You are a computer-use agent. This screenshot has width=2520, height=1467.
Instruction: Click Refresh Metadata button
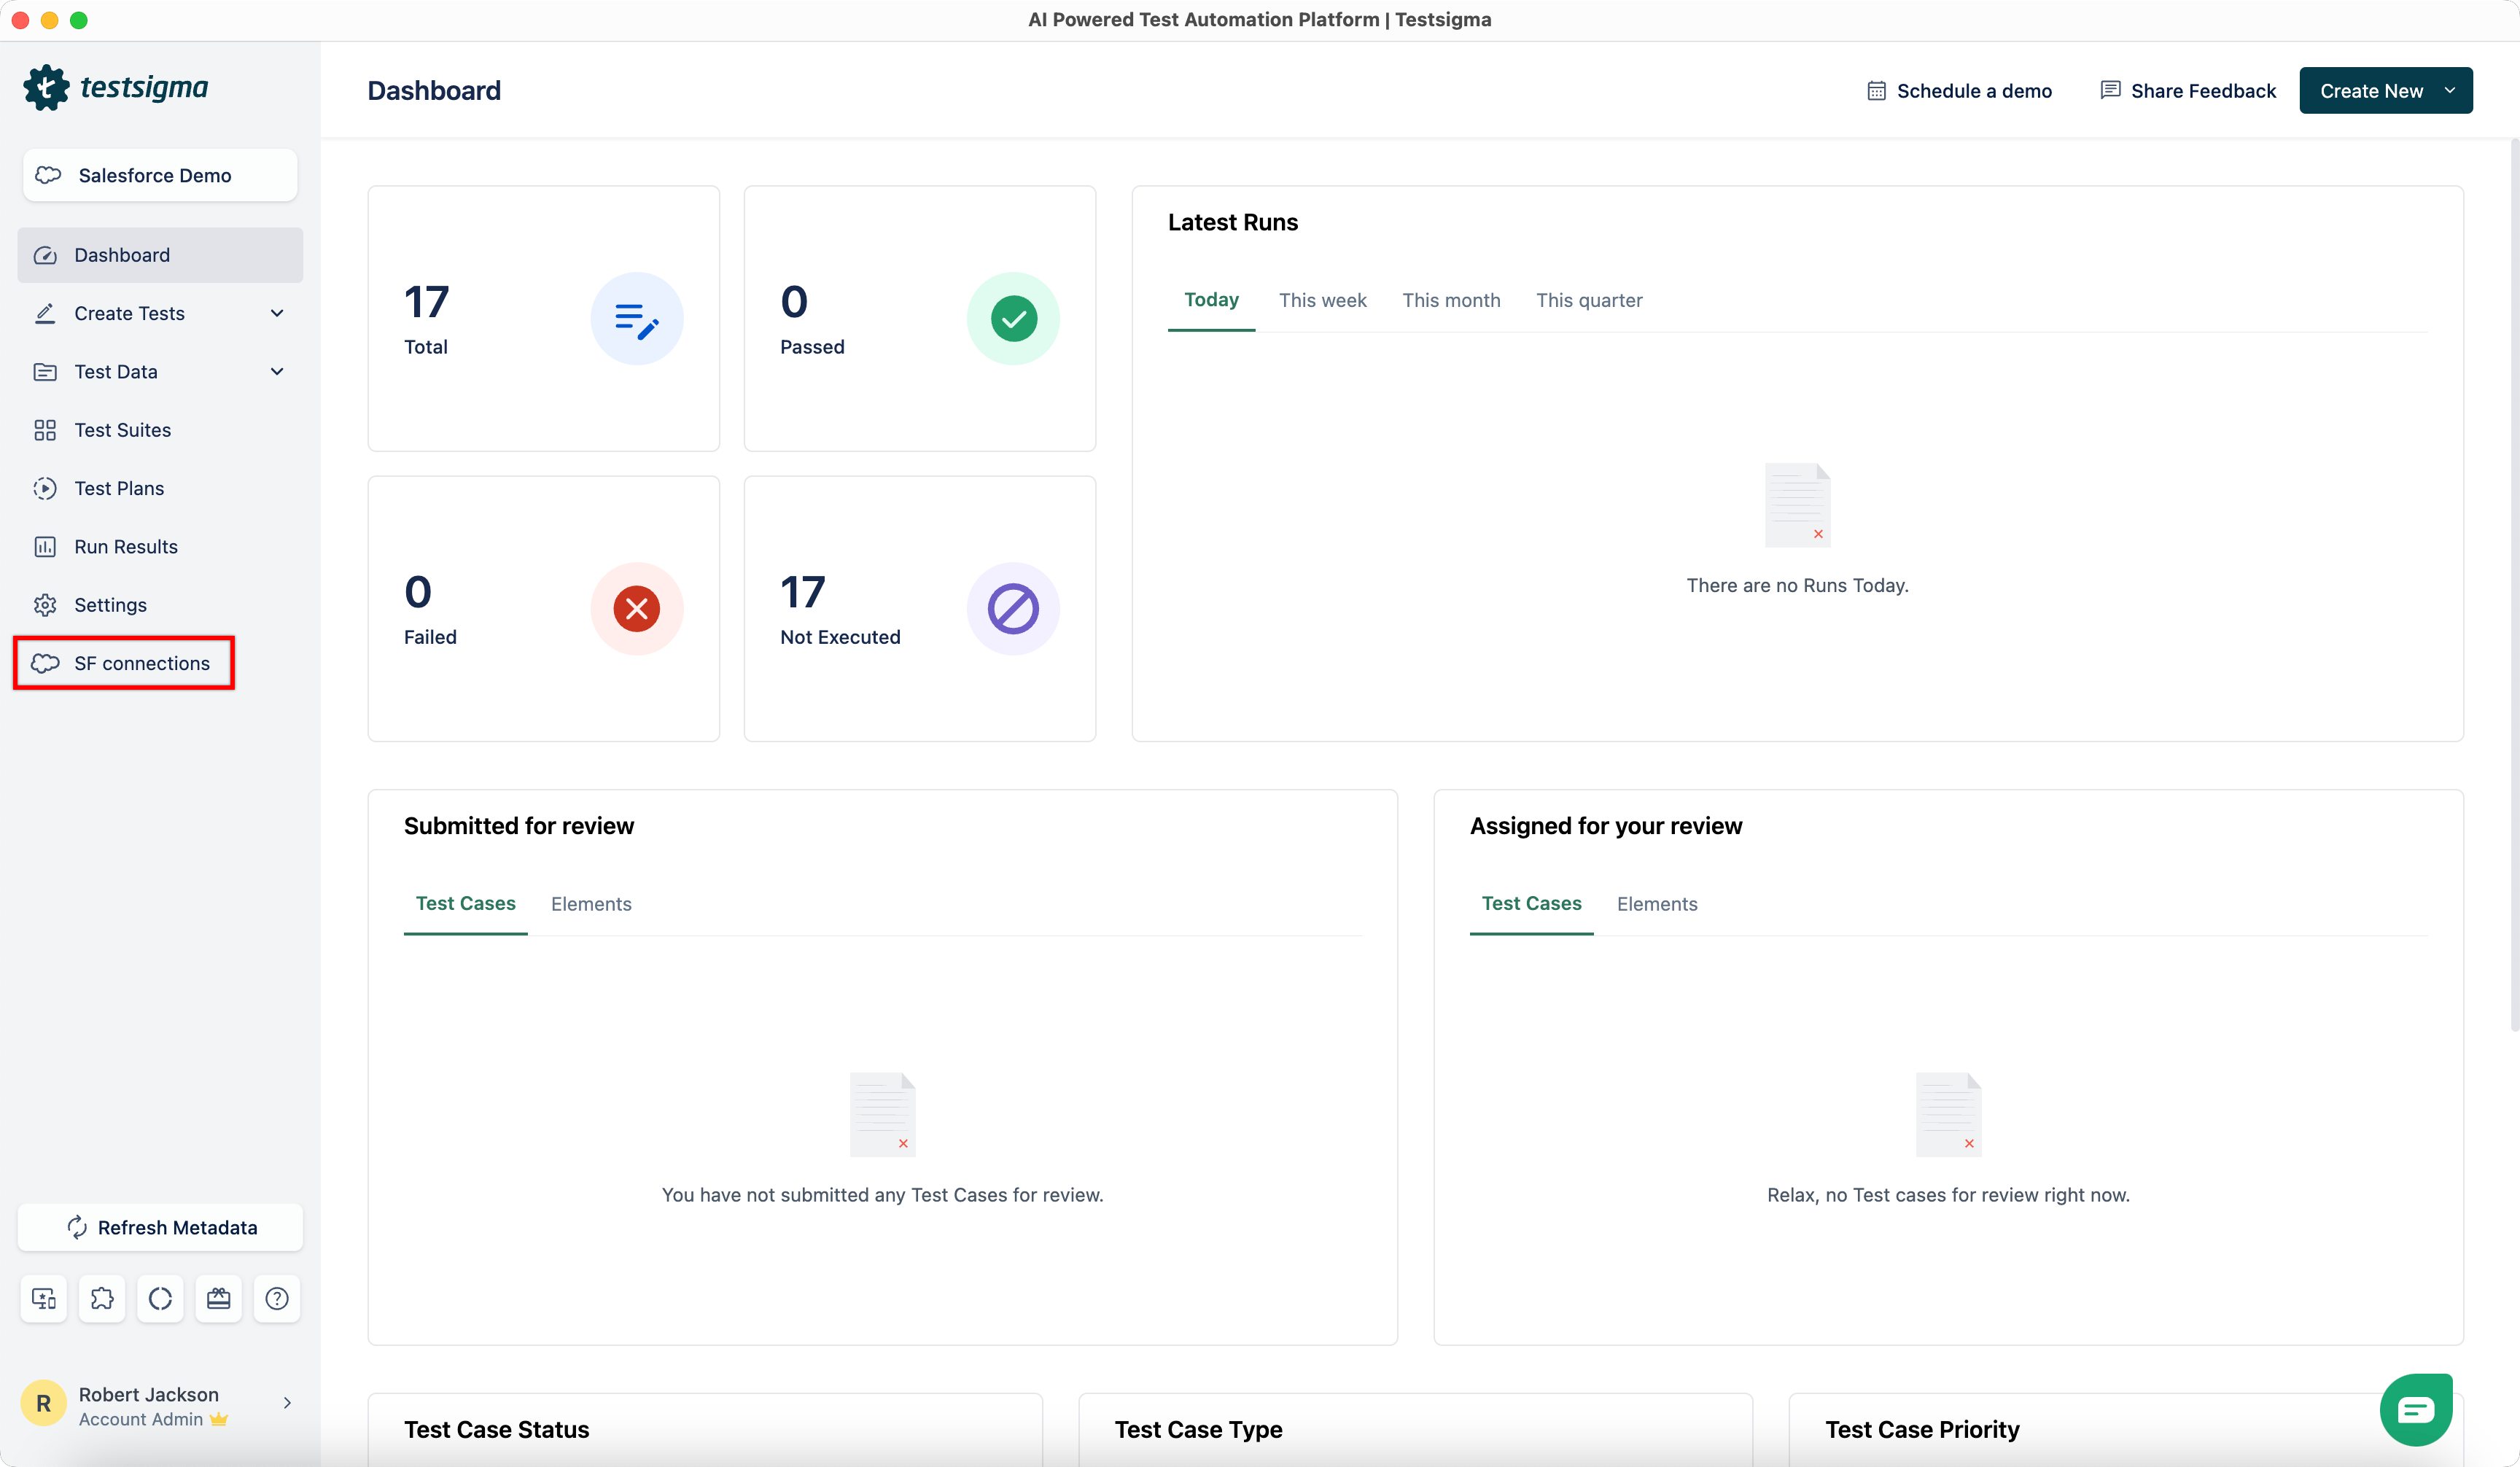coord(160,1227)
